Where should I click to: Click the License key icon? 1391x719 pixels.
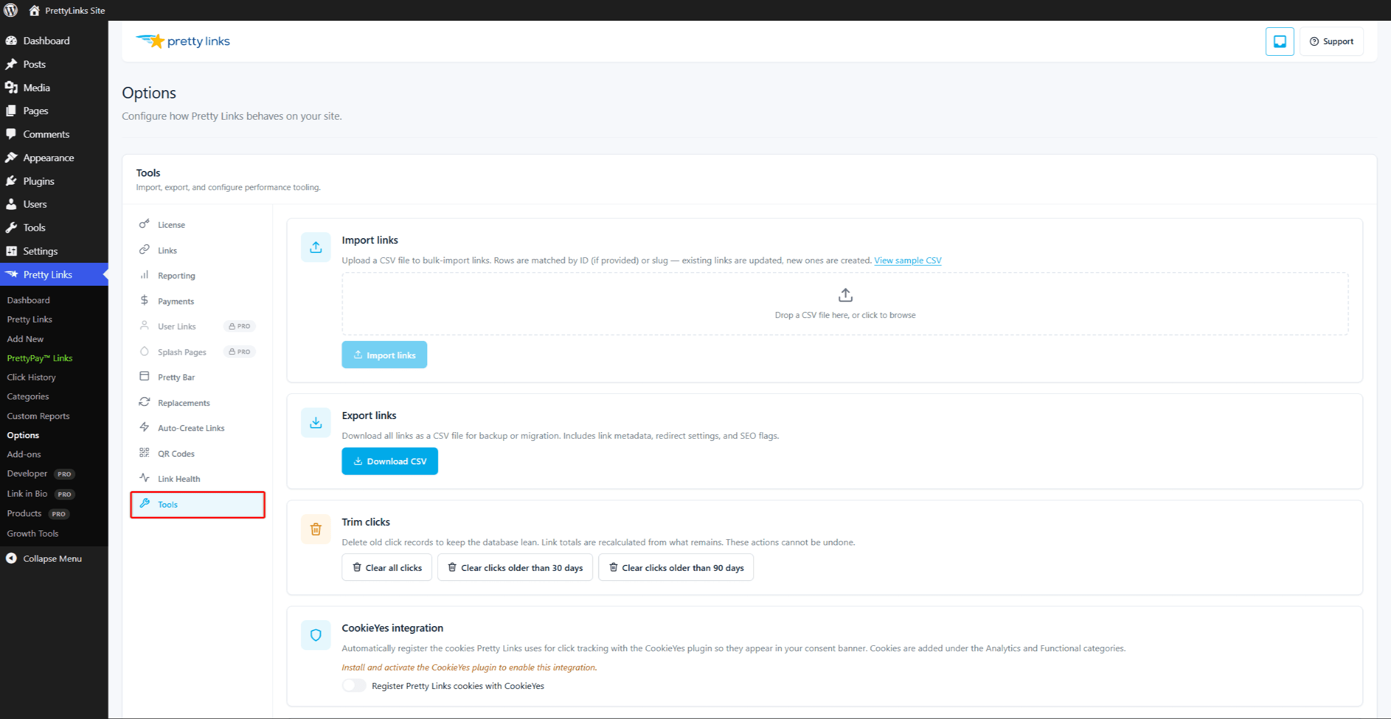tap(144, 224)
